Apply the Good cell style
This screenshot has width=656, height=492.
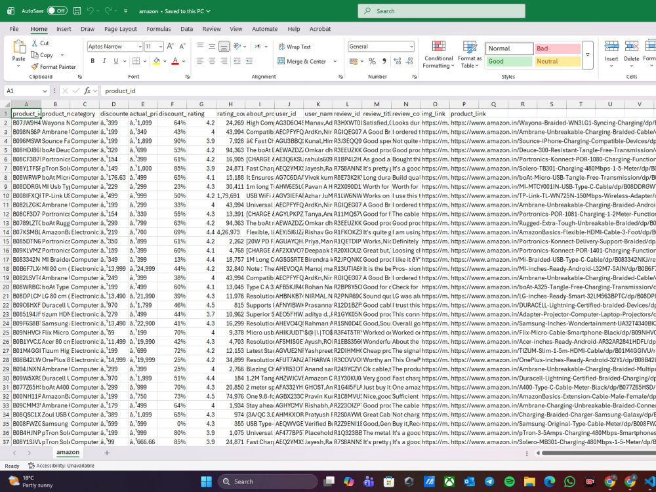pos(509,62)
